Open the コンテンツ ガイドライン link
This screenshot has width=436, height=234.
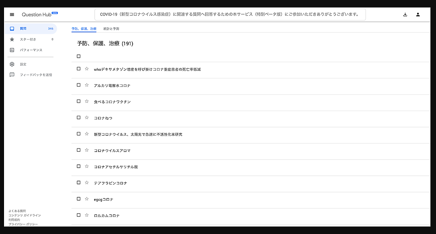coord(25,215)
